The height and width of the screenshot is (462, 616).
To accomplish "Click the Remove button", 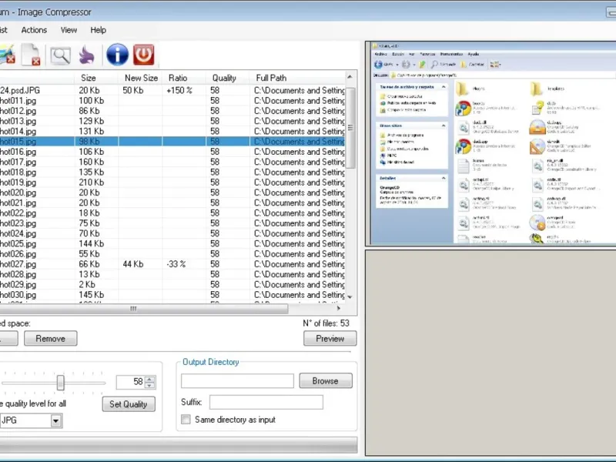I will pos(51,338).
